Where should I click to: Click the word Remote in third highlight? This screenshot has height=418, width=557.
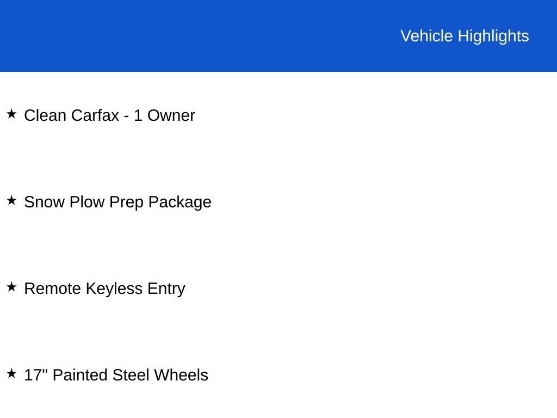coord(53,288)
